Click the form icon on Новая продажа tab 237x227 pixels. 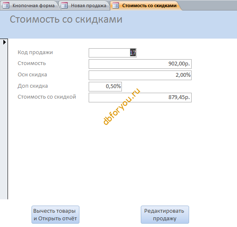pyautogui.click(x=64, y=5)
